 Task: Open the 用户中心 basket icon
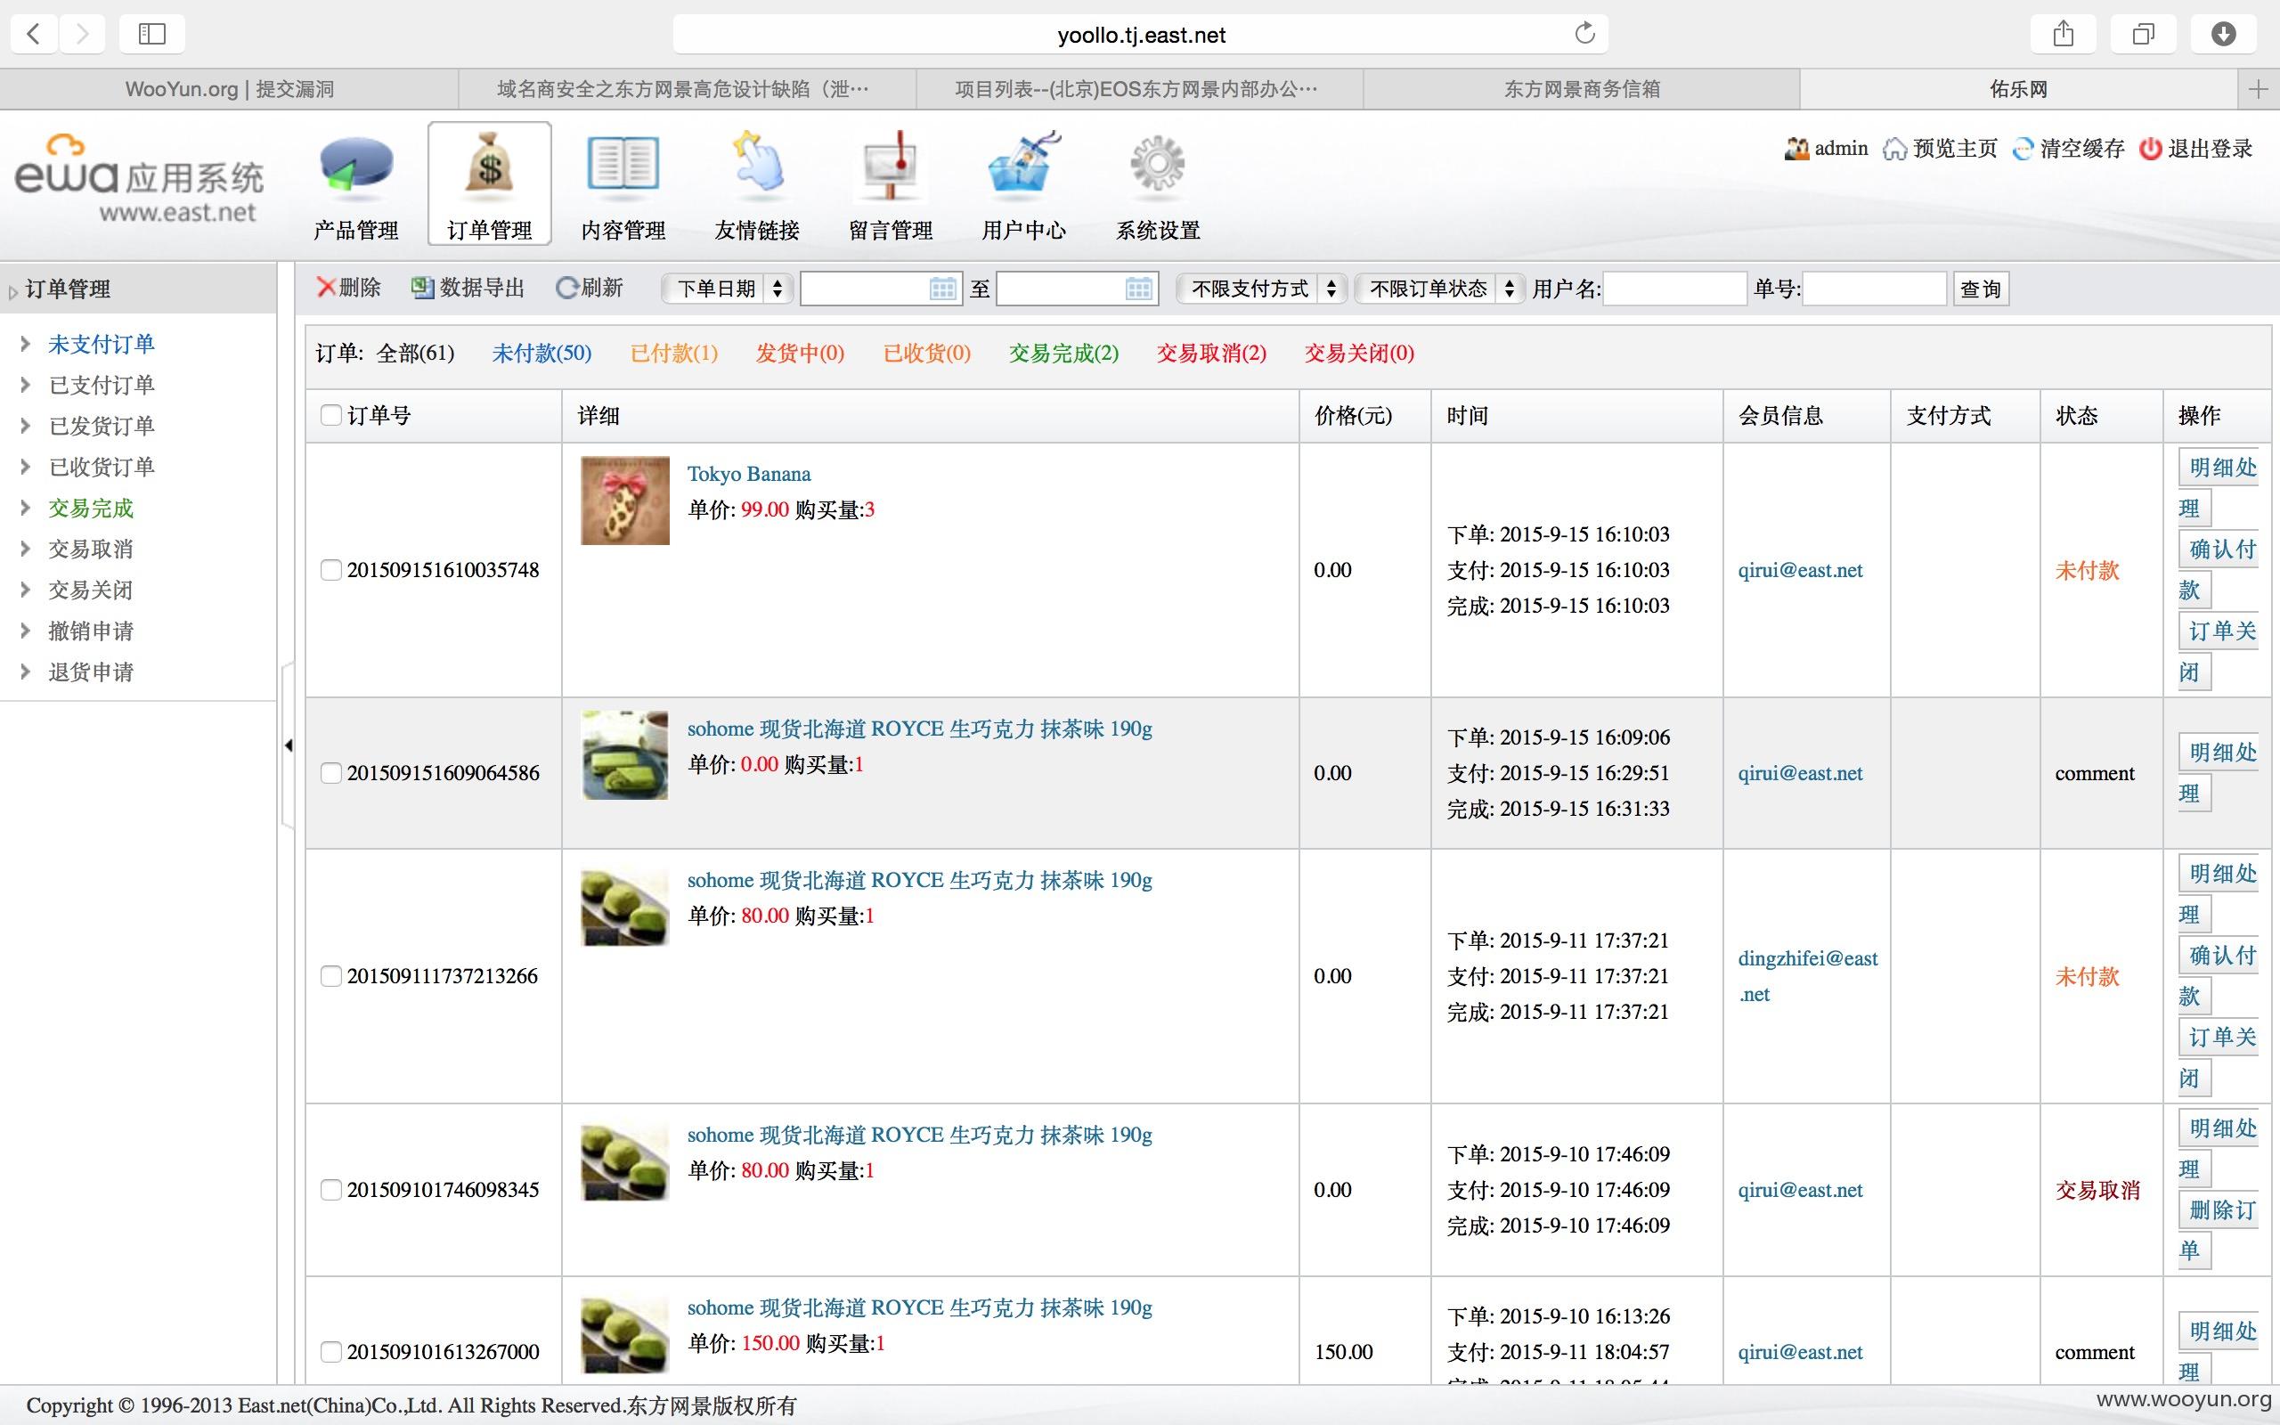click(1024, 163)
